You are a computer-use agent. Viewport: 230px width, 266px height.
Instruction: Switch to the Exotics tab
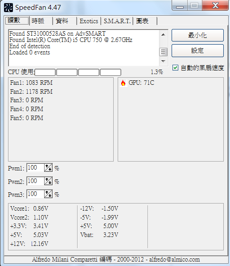pos(89,21)
